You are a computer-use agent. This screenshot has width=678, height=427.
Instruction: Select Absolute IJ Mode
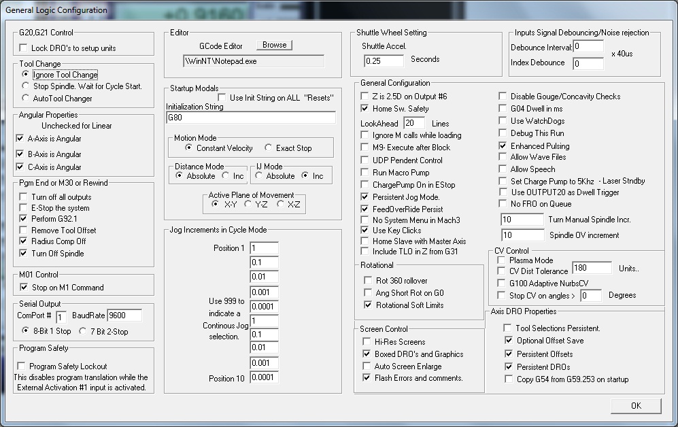coord(258,175)
